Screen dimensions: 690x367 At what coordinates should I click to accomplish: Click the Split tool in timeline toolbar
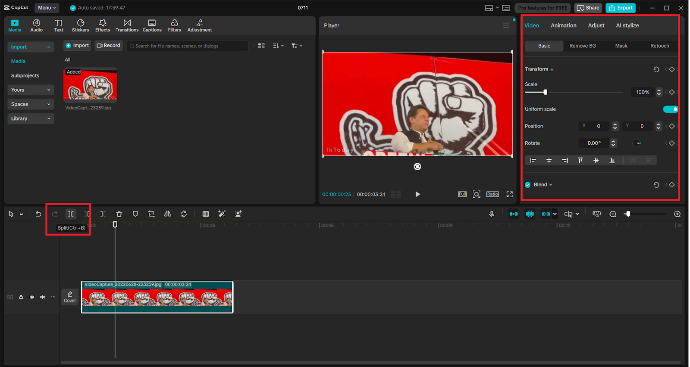click(x=71, y=214)
